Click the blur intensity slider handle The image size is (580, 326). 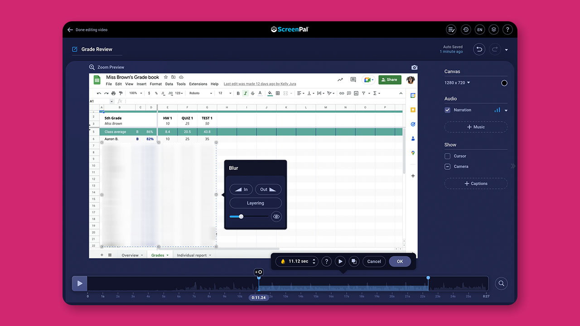241,216
